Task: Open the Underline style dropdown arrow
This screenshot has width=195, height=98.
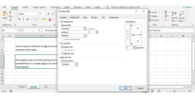Action: (31, 19)
